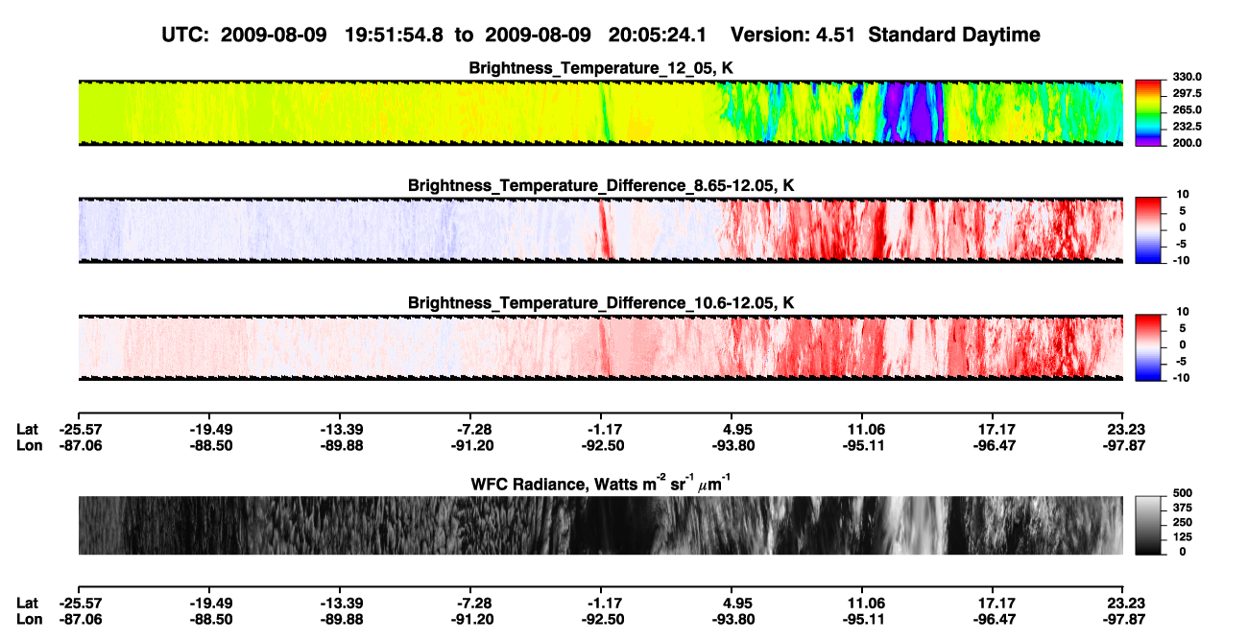Click the rainbow color bar for Brightness Temperature
This screenshot has height=640, width=1248.
click(x=1147, y=111)
